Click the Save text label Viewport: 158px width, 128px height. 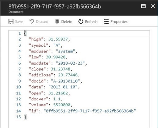click(x=19, y=22)
